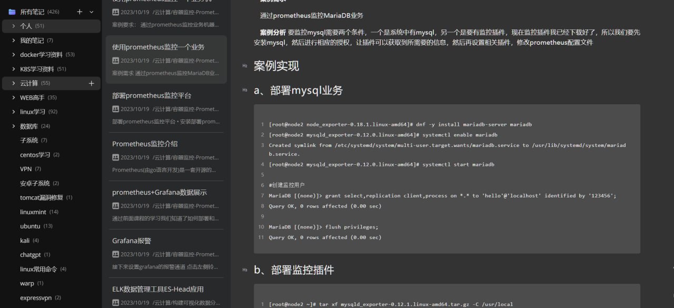The image size is (674, 308).
Task: Click note icon on Grafana报警 entry
Action: 116,254
